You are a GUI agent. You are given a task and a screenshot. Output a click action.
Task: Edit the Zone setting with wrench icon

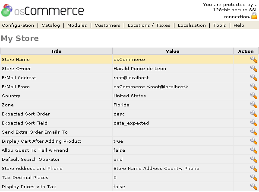[254, 105]
